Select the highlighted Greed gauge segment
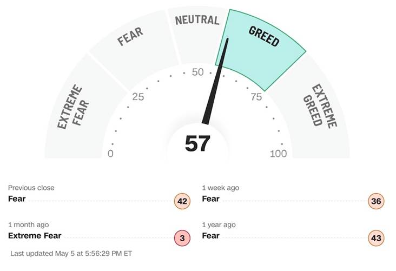Image resolution: width=396 pixels, height=271 pixels. [263, 42]
